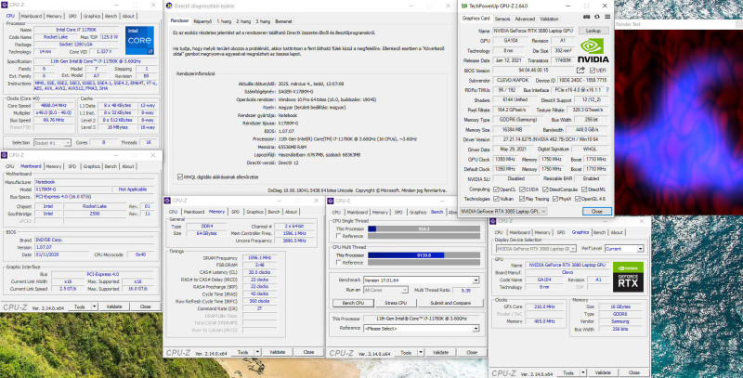Screen dimensions: 743x378
Task: Click the GPU-Z screenshot camera icon
Action: point(586,17)
